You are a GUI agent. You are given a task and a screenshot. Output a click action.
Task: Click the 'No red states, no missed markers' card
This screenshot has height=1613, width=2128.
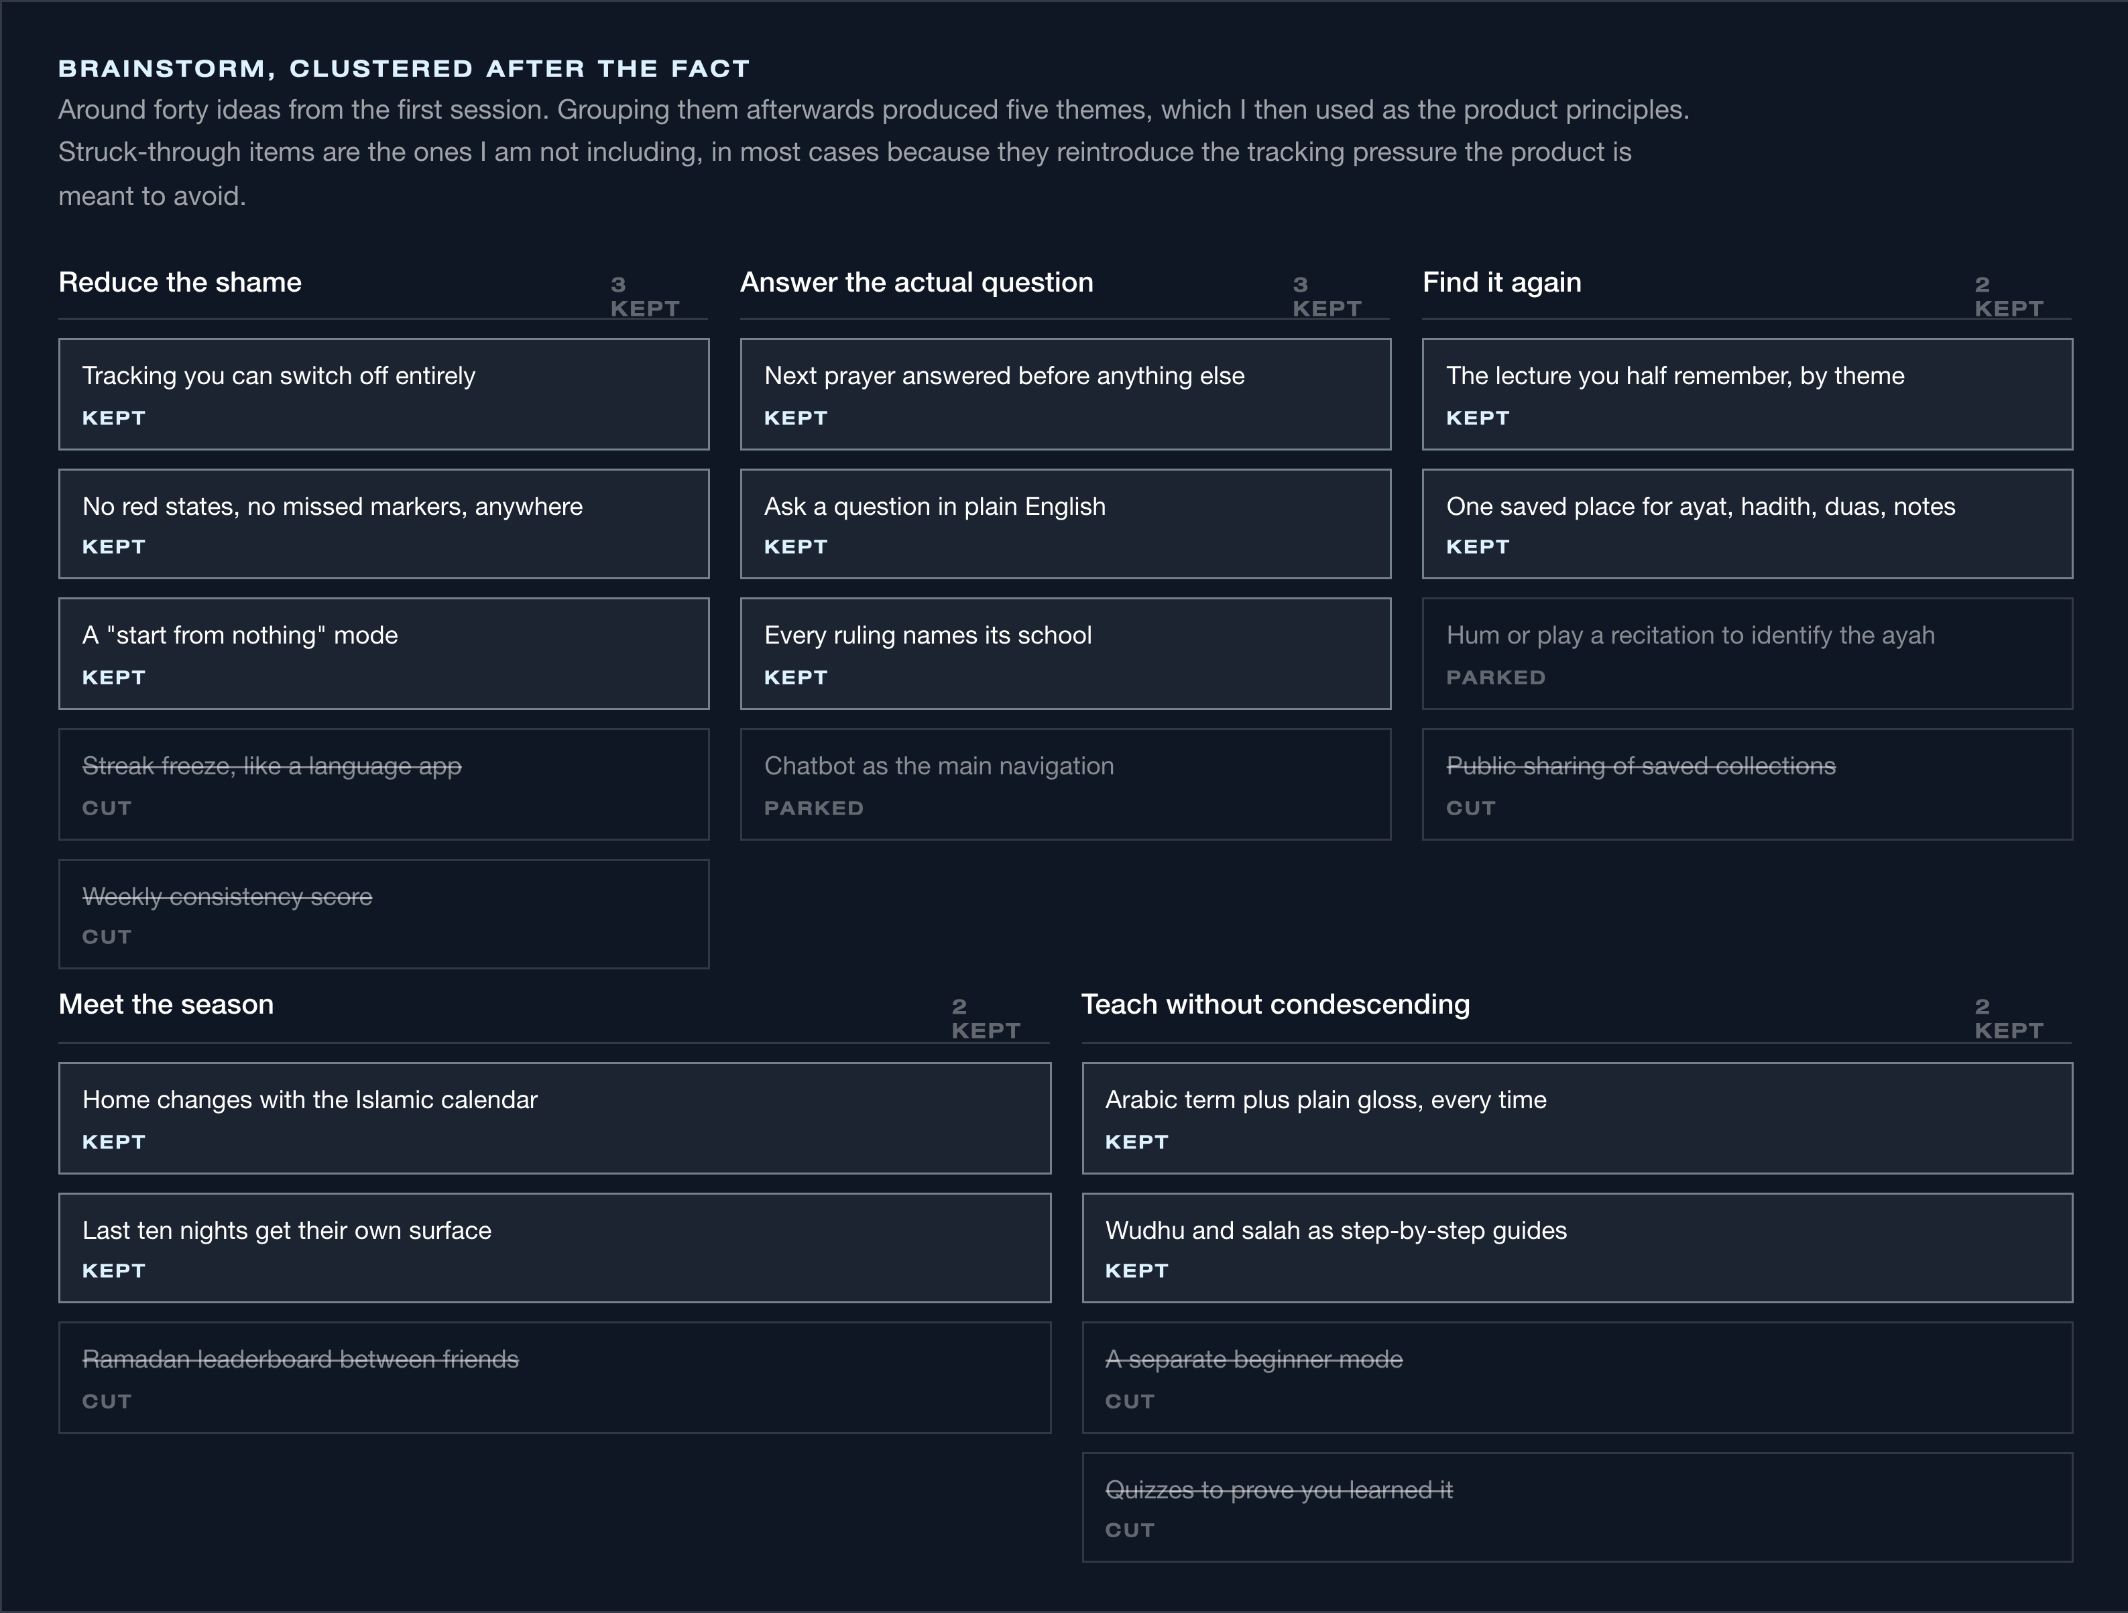[384, 524]
